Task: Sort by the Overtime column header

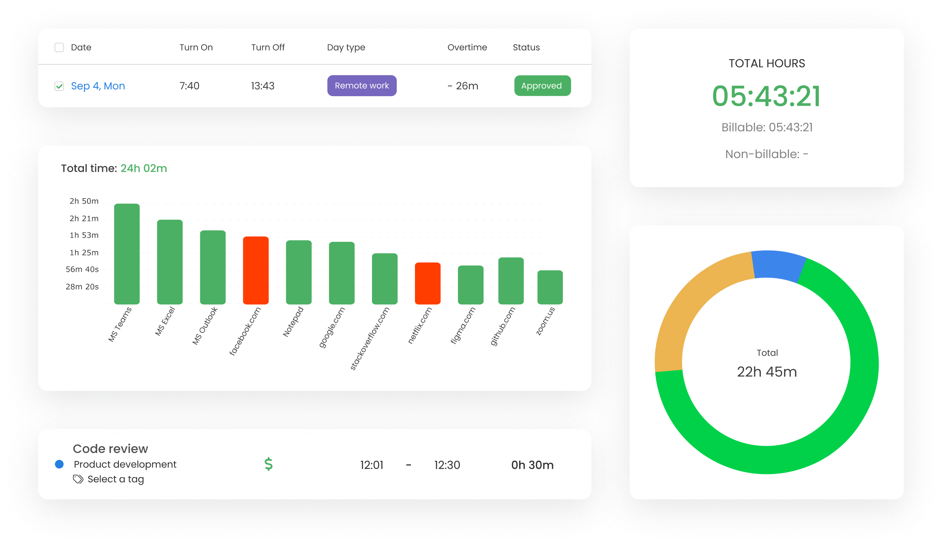Action: 467,47
